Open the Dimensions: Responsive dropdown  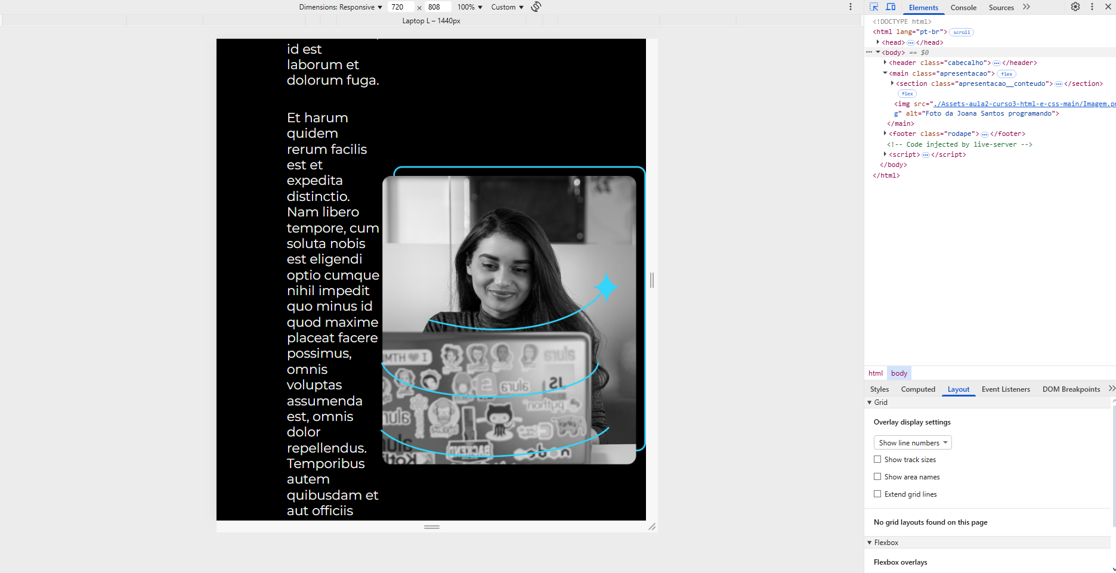pos(341,7)
